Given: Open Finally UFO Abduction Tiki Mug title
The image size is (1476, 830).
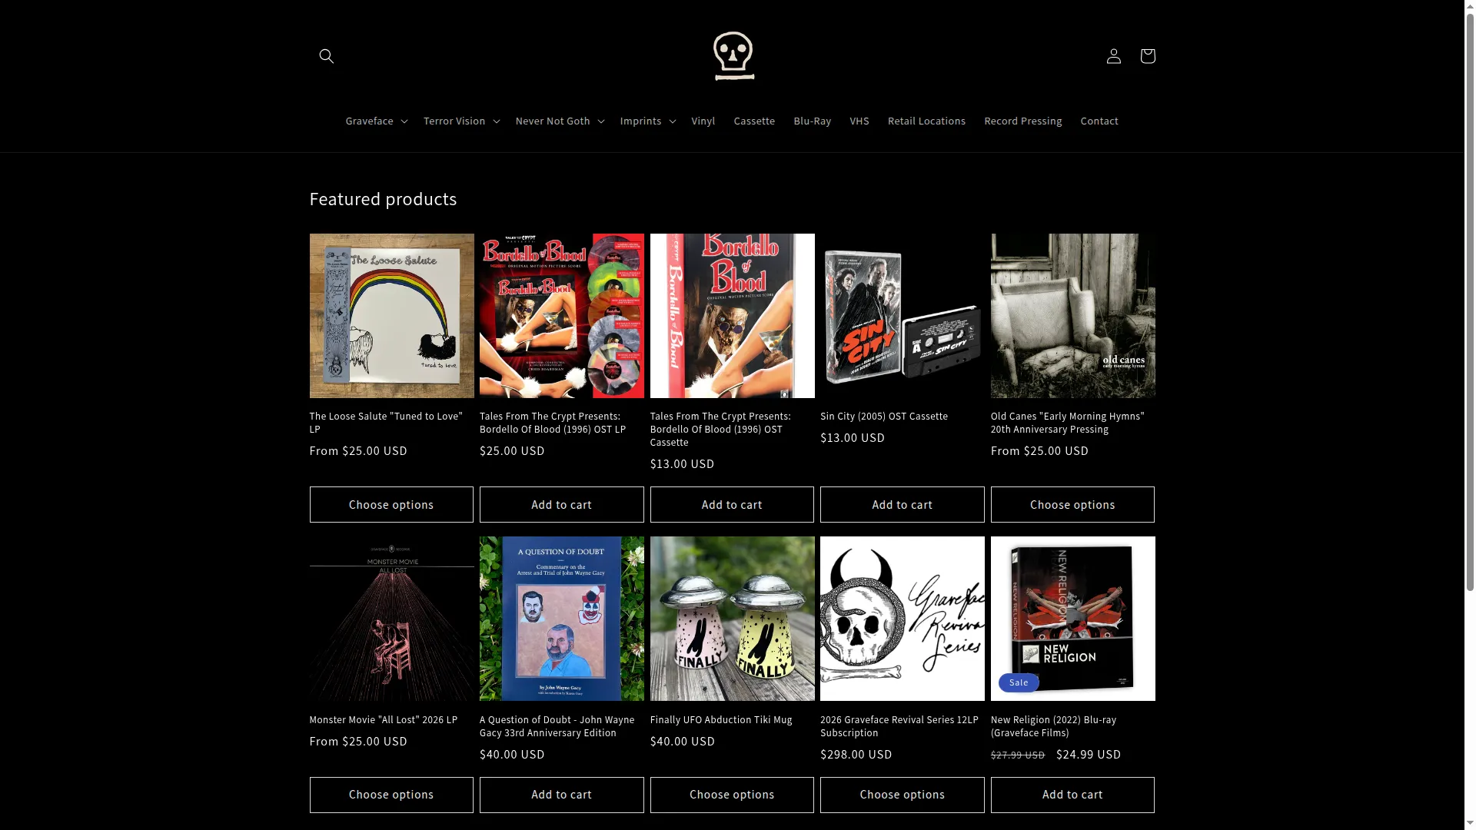Looking at the screenshot, I should tap(721, 720).
